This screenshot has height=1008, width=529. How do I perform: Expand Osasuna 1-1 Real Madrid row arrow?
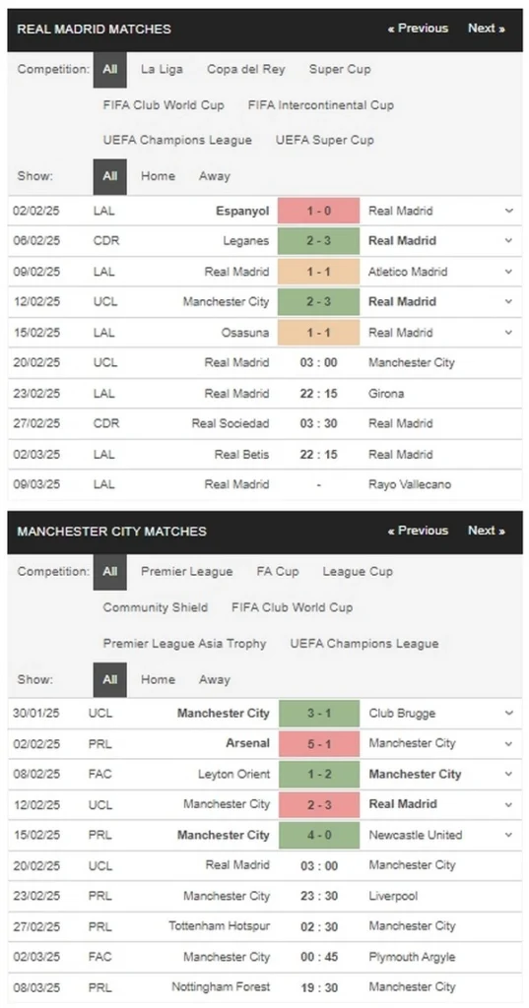509,333
